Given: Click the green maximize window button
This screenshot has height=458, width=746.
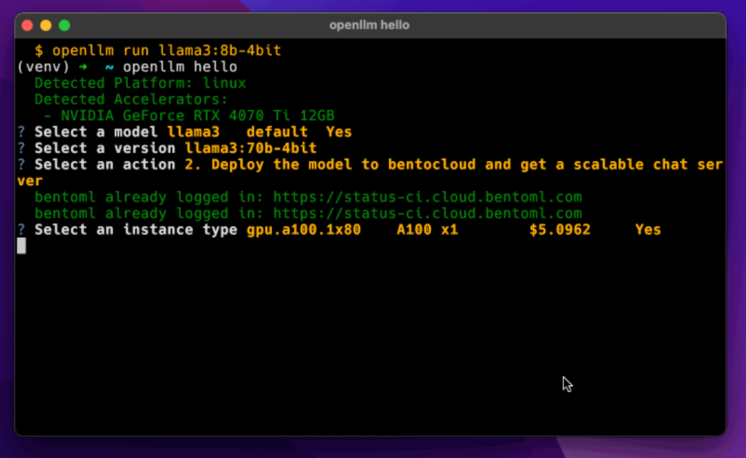Looking at the screenshot, I should [64, 26].
